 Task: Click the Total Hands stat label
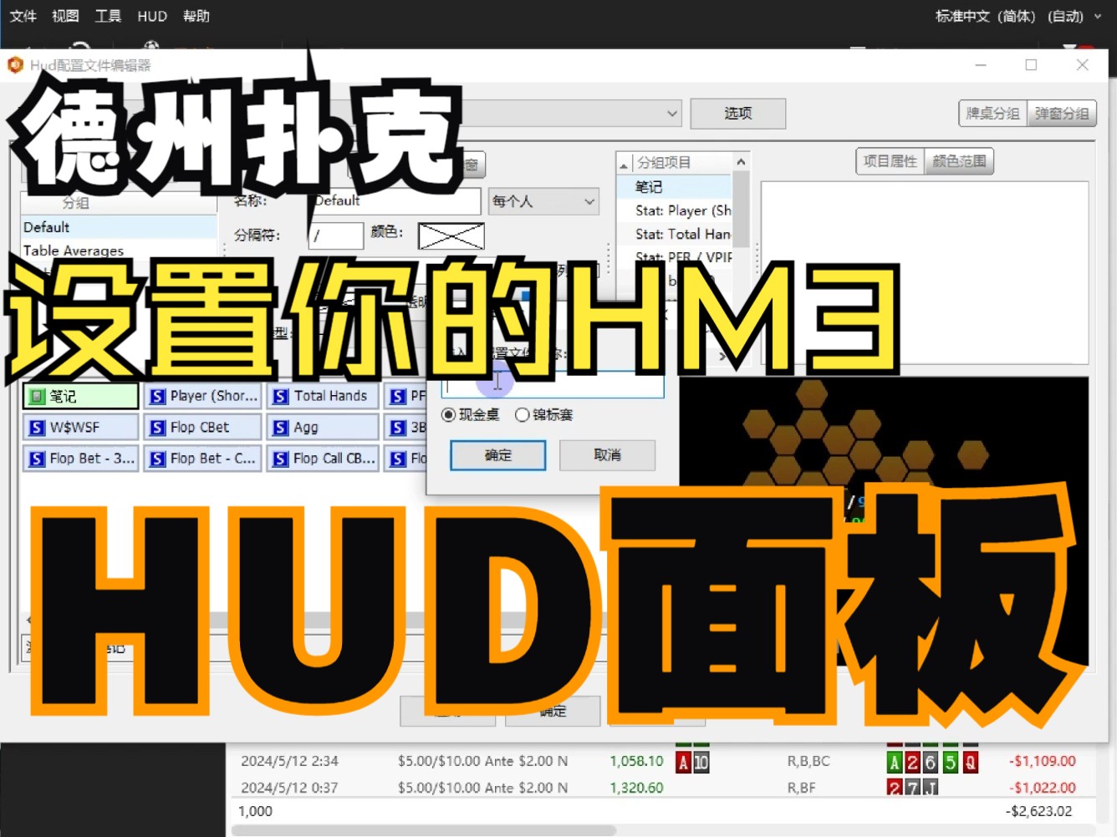(x=330, y=396)
